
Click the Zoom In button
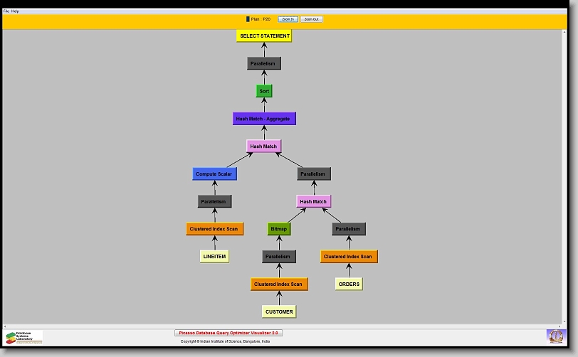click(288, 19)
